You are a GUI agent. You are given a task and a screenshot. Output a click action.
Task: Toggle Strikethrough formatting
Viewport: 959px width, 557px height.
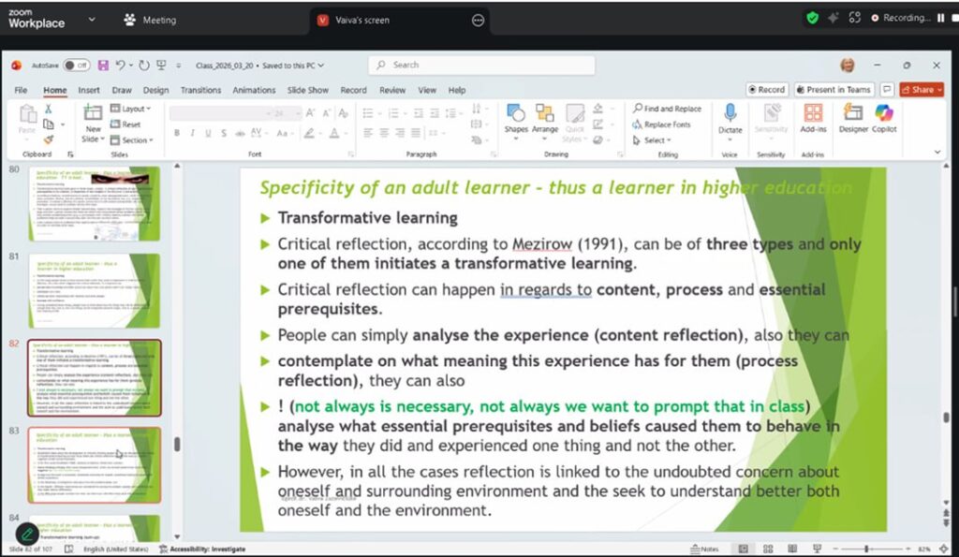[x=240, y=133]
